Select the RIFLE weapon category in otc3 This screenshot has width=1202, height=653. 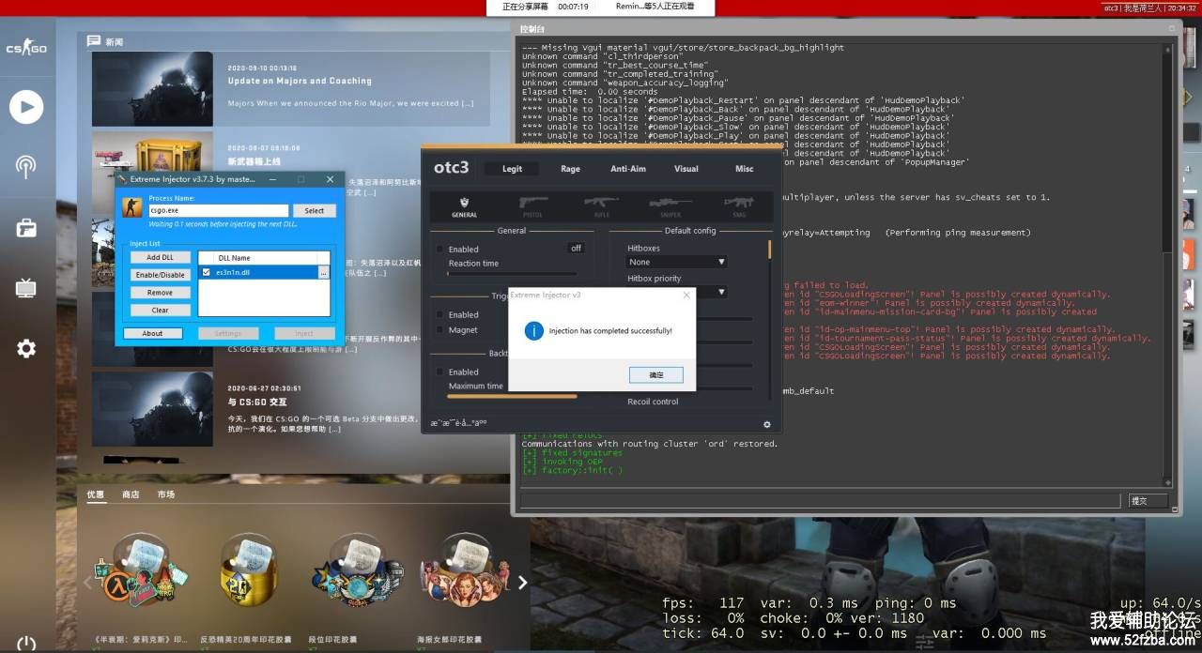[x=601, y=207]
